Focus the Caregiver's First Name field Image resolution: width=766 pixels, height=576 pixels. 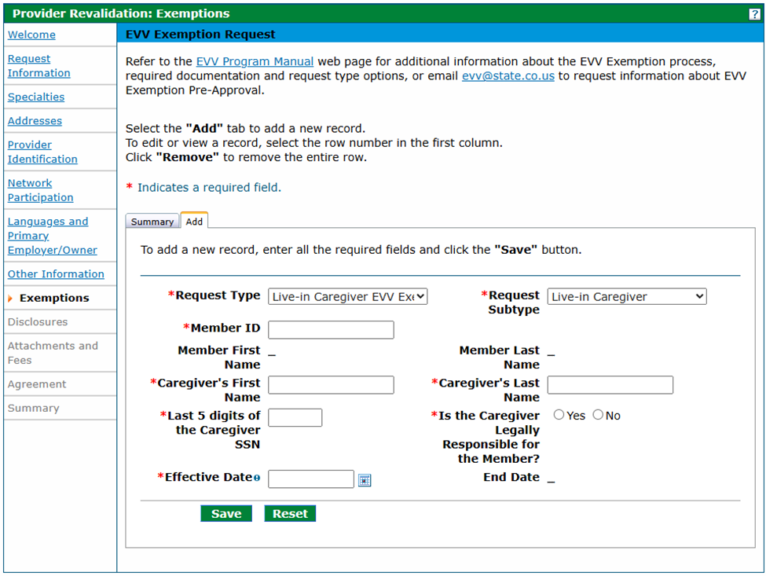click(x=331, y=385)
